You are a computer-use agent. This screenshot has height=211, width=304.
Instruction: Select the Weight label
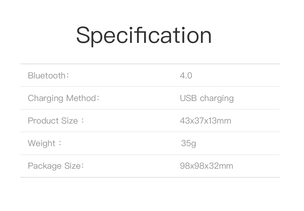point(42,143)
